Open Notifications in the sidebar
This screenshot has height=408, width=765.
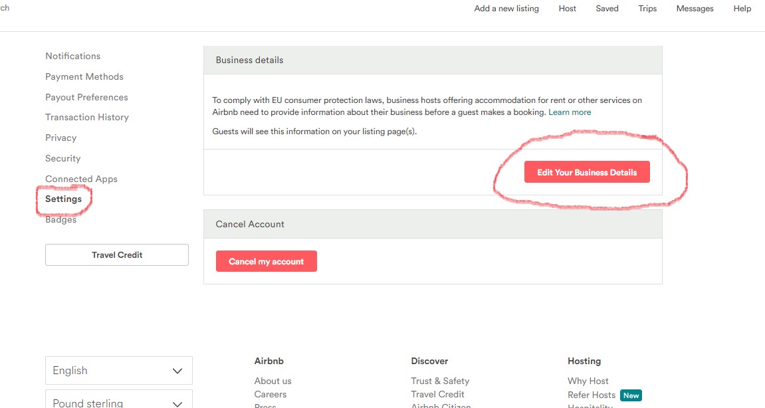[x=73, y=56]
